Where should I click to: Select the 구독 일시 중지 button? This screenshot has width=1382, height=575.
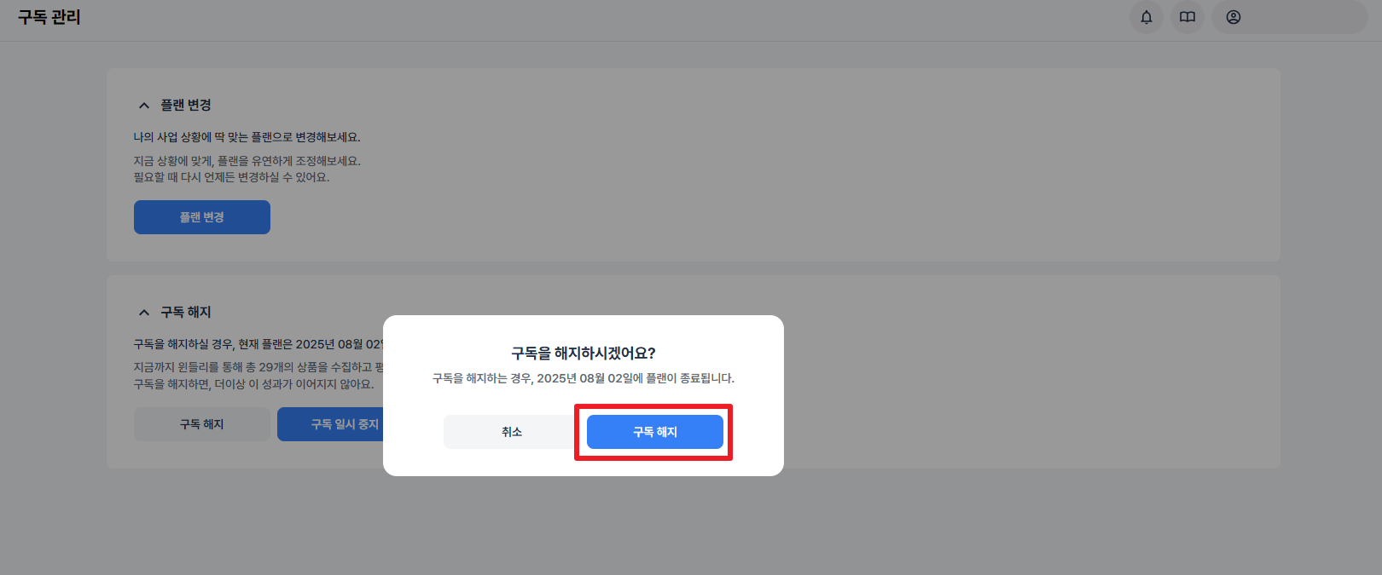click(x=331, y=424)
